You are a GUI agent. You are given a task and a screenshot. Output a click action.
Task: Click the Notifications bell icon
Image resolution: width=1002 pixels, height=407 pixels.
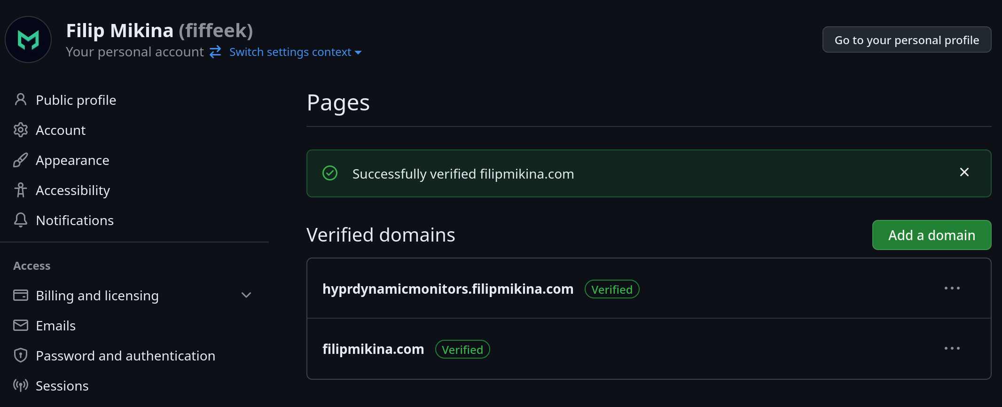point(21,220)
